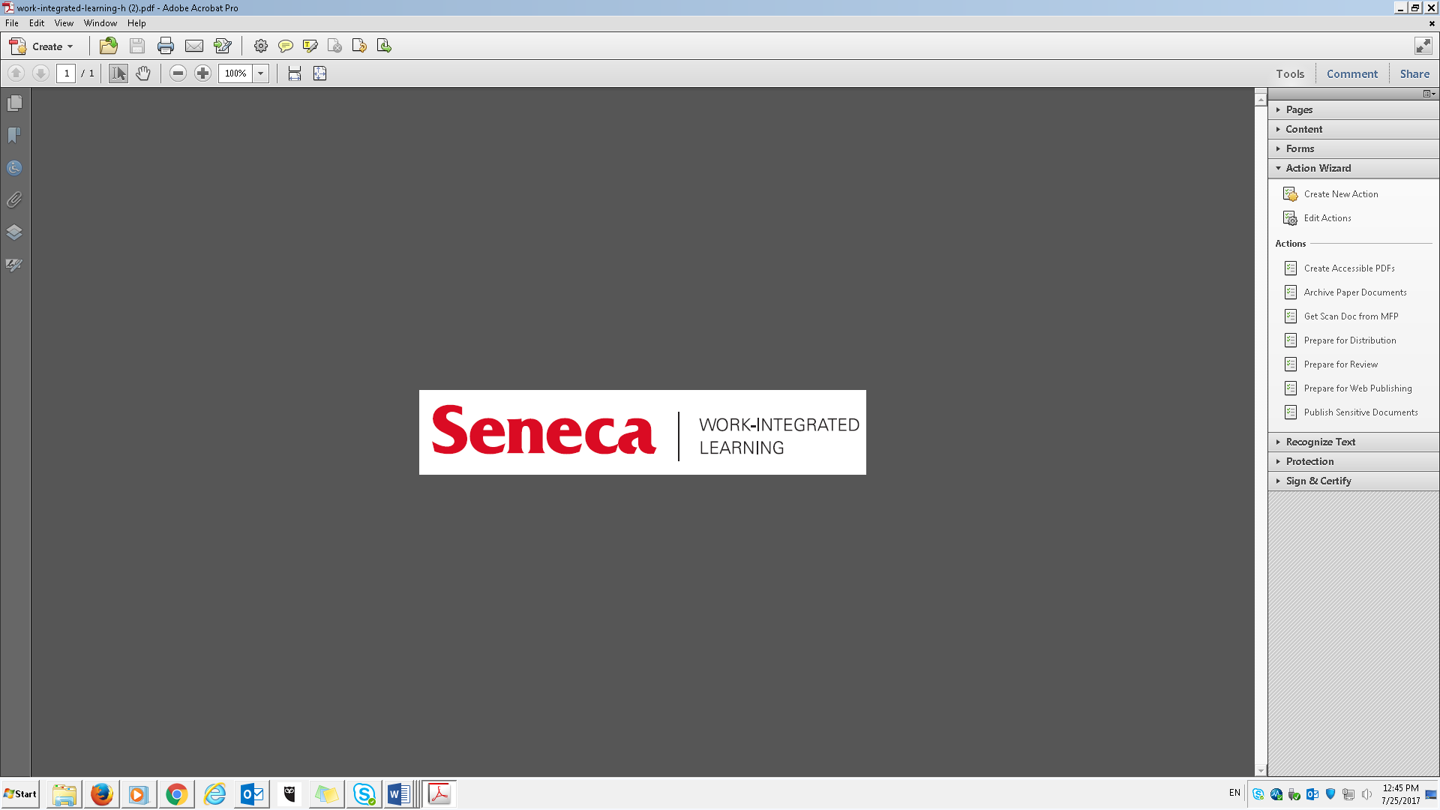Toggle the Comment pane

tap(1351, 73)
